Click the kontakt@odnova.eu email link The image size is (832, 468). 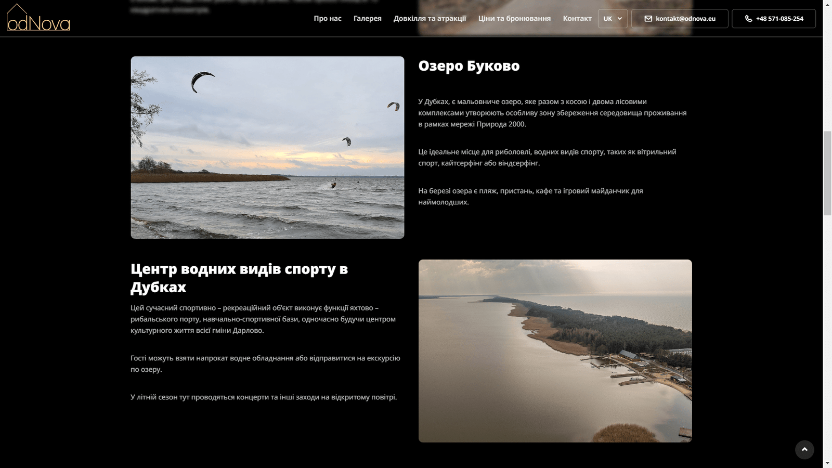[685, 19]
